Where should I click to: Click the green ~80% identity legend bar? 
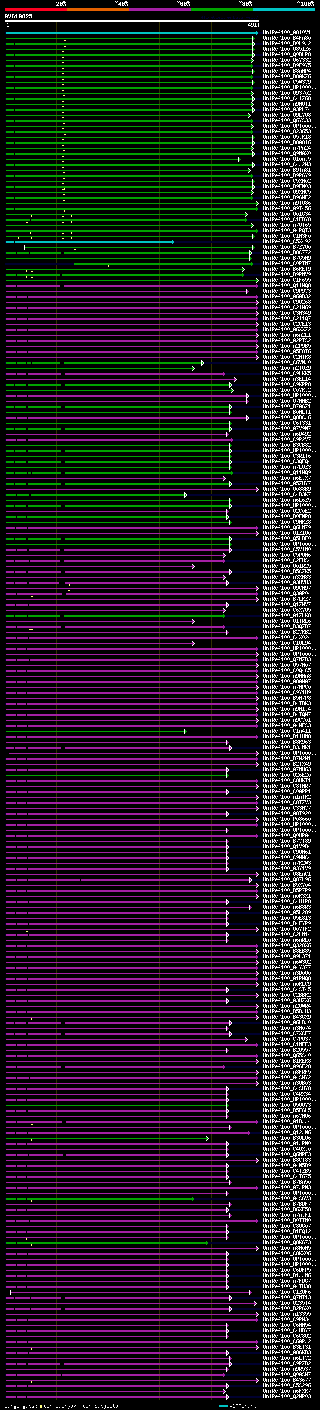coord(222,9)
